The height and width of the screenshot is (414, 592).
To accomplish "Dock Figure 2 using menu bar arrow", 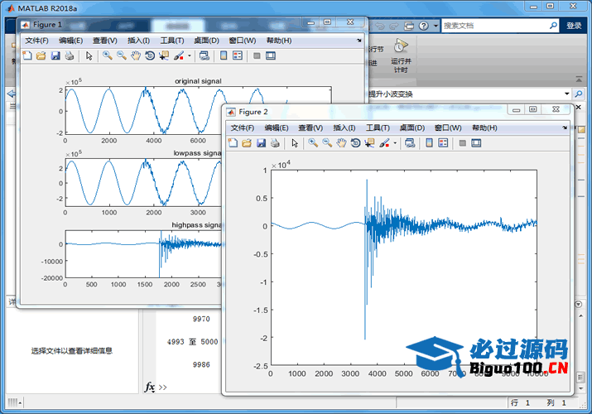I will (x=565, y=128).
